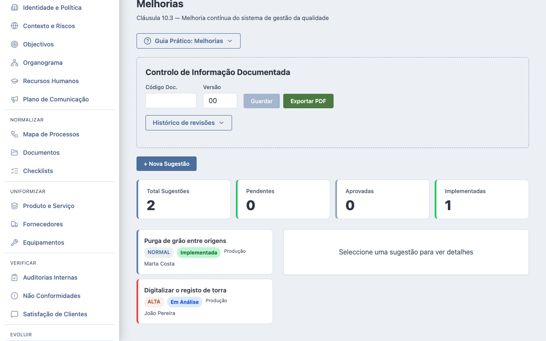The image size is (546, 341).
Task: Go to Mapa de Processos
Action: [x=59, y=134]
